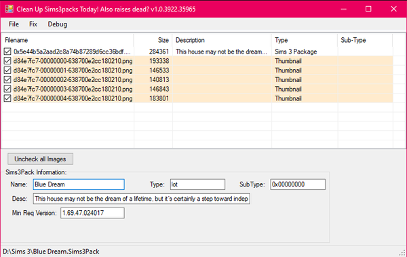Click the Type field containing lot

tap(197, 184)
